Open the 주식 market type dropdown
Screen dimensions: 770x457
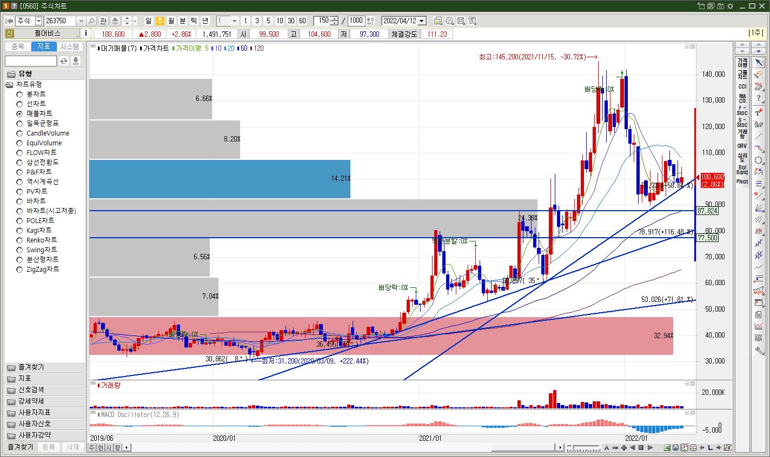point(38,21)
